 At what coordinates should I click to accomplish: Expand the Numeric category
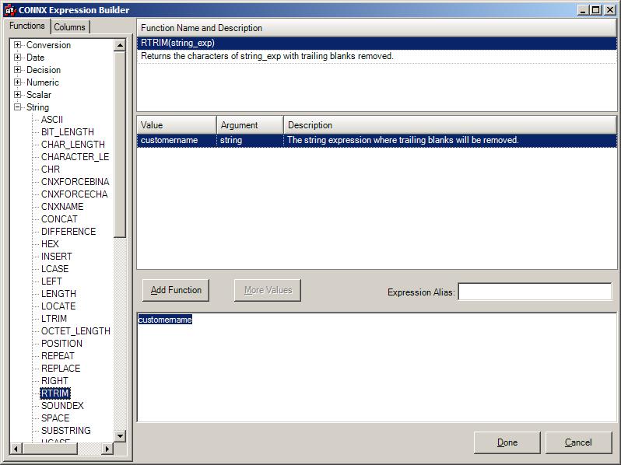pos(17,82)
